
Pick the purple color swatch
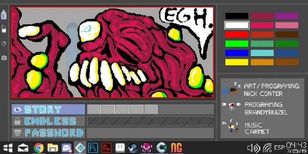(287, 16)
